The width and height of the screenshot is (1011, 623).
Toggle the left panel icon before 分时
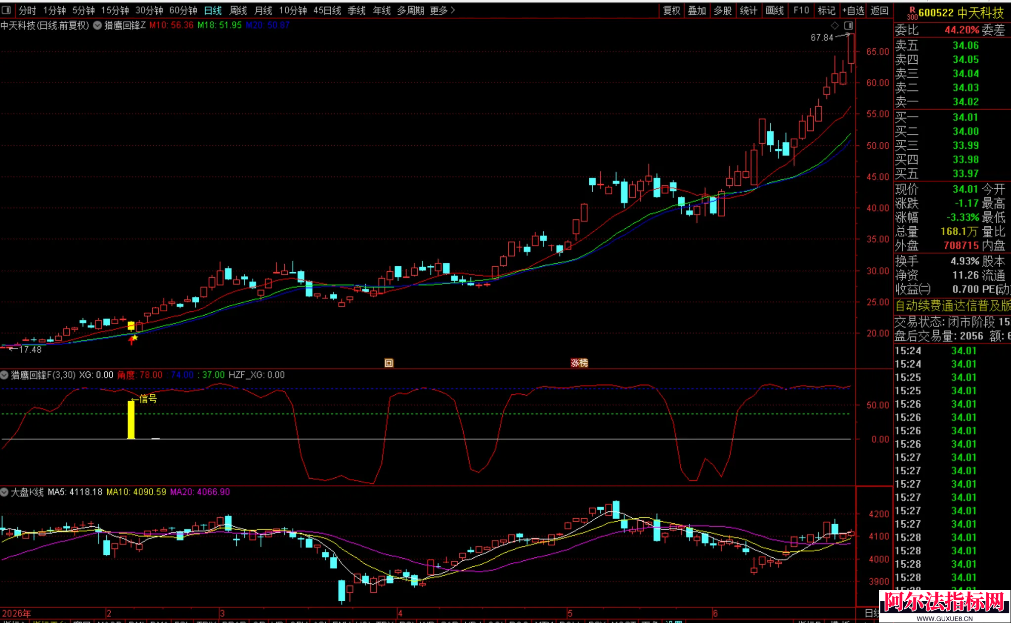pos(6,10)
